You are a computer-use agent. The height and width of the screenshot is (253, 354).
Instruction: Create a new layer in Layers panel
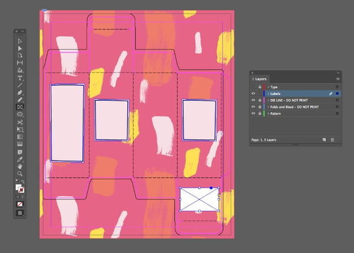[324, 140]
